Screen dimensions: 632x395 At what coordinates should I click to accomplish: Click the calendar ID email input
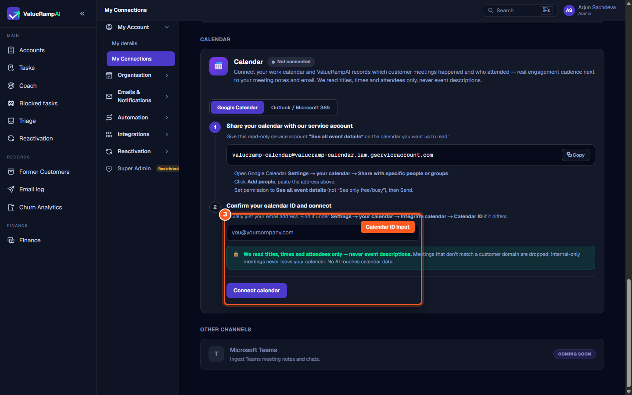(323, 233)
